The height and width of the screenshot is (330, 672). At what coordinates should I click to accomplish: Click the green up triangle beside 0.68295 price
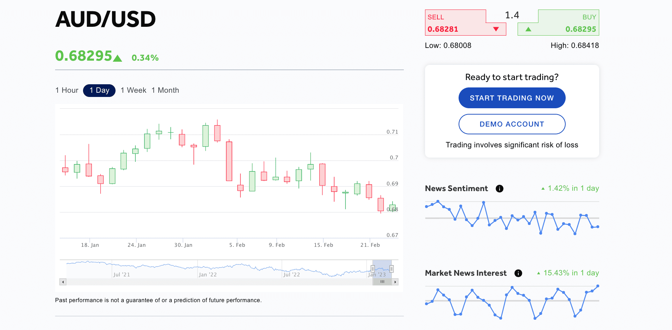tap(117, 58)
